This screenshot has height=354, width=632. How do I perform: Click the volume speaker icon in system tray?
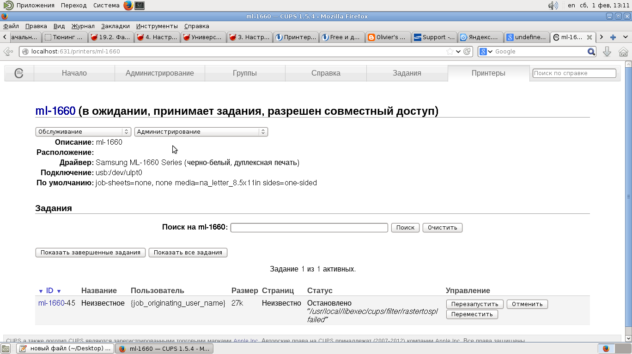point(553,6)
